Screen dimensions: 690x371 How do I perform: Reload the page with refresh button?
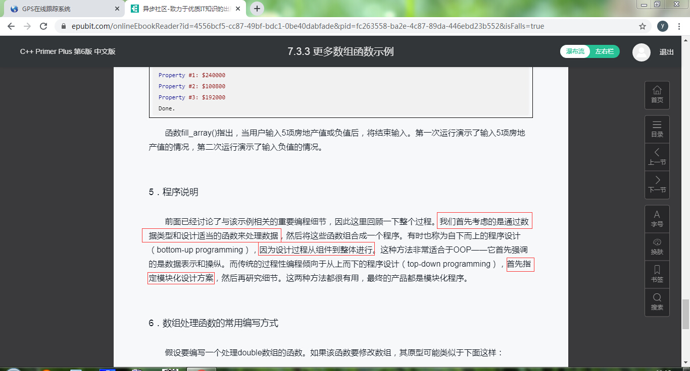(x=42, y=26)
